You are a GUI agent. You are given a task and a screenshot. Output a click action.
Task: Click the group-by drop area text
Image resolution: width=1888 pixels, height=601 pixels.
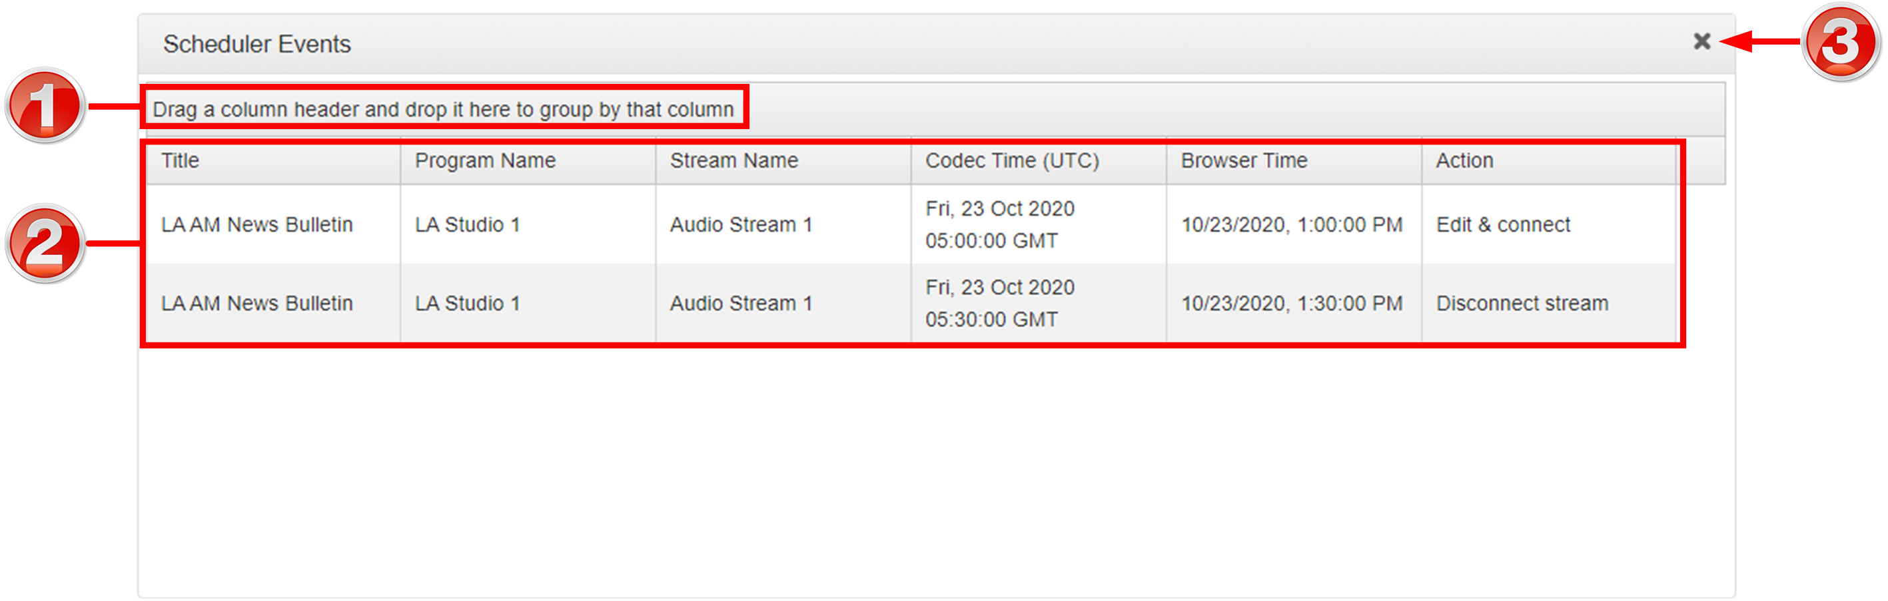tap(442, 109)
